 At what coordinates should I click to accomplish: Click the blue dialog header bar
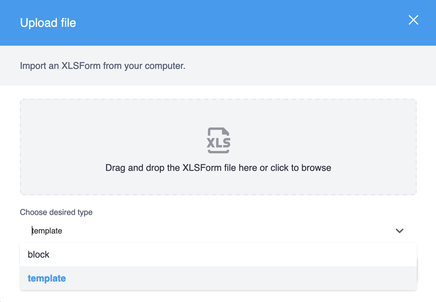[x=232, y=23]
